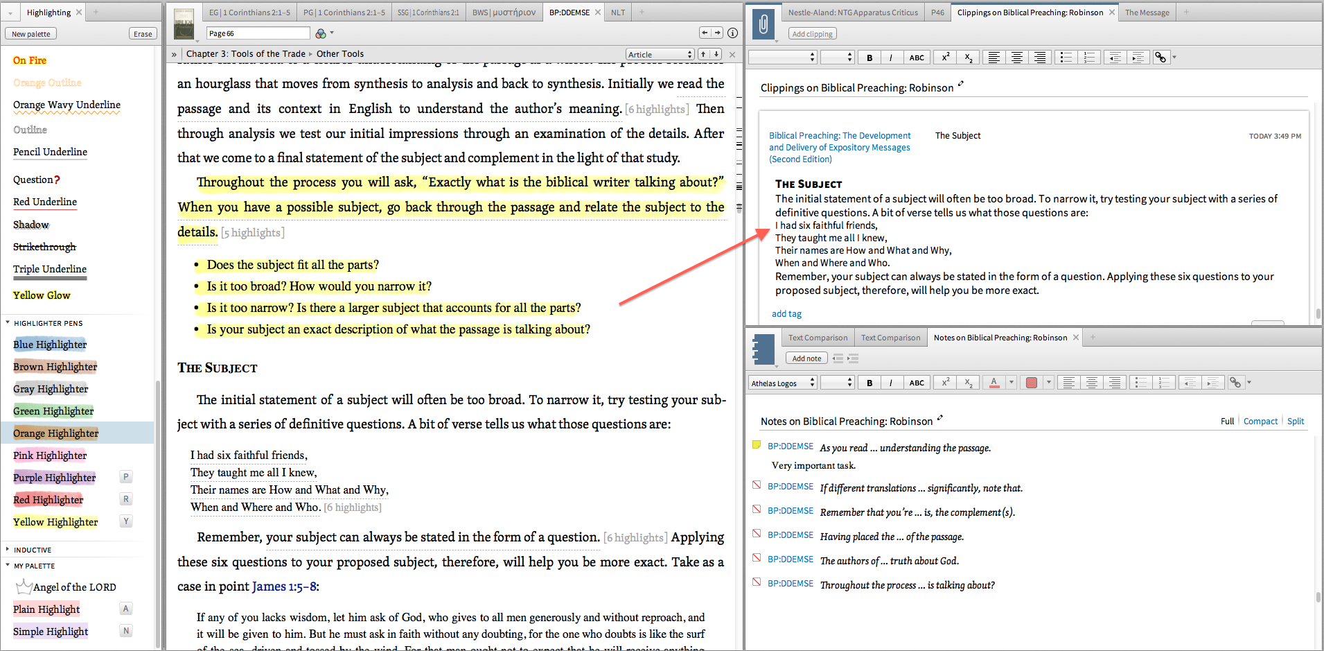Select Nestle-Aland: NTG Apparatus Criticus tab
Screen dimensions: 1324x651
pyautogui.click(x=853, y=12)
